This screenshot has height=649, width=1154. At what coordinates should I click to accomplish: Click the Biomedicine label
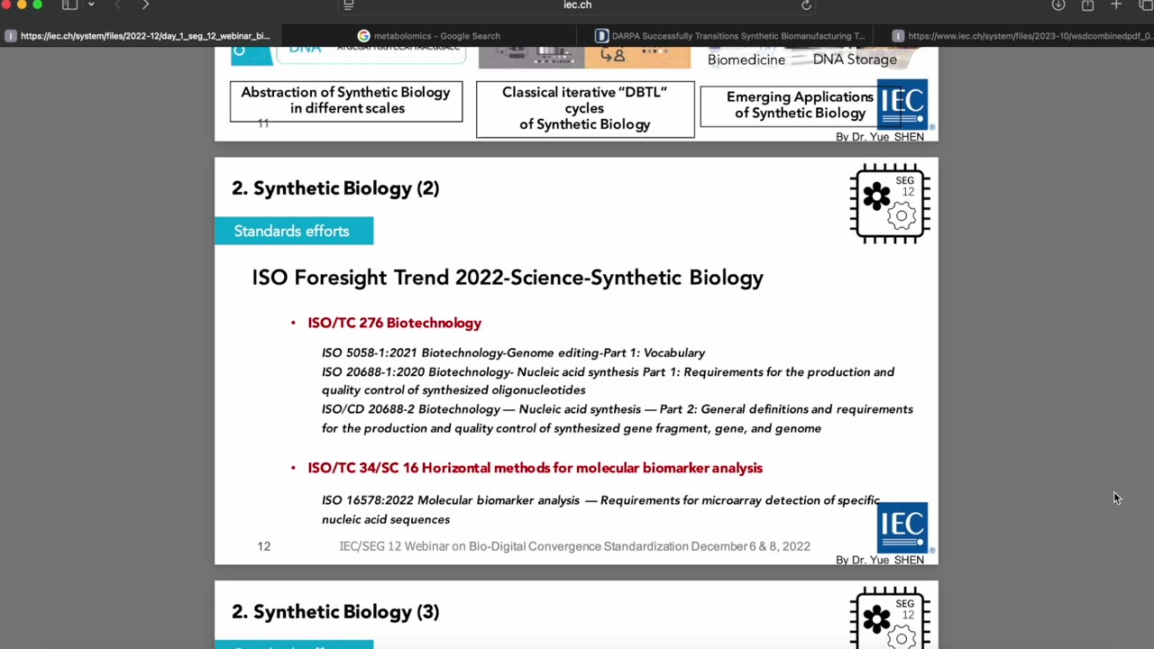point(746,59)
